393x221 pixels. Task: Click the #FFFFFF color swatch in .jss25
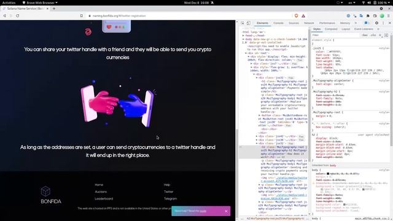pyautogui.click(x=328, y=52)
